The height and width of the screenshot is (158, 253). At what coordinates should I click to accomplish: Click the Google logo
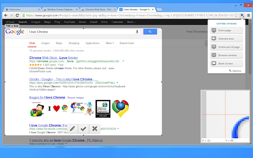click(x=15, y=32)
